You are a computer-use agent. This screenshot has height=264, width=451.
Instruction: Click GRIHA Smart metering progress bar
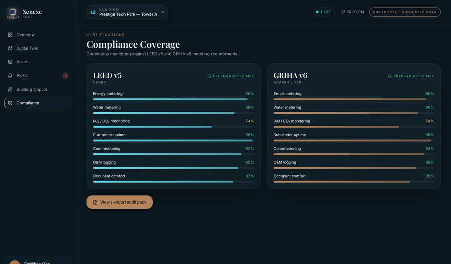(x=354, y=99)
